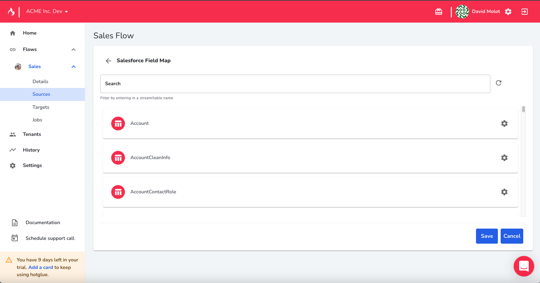Click the AccountContactRole table icon
Viewport: 540px width, 283px height.
coord(118,192)
